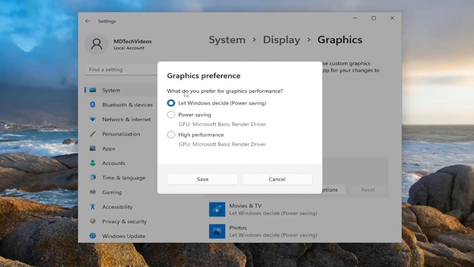Click the 'Local Account' label under MDTechVideos
The height and width of the screenshot is (267, 474).
click(x=129, y=48)
